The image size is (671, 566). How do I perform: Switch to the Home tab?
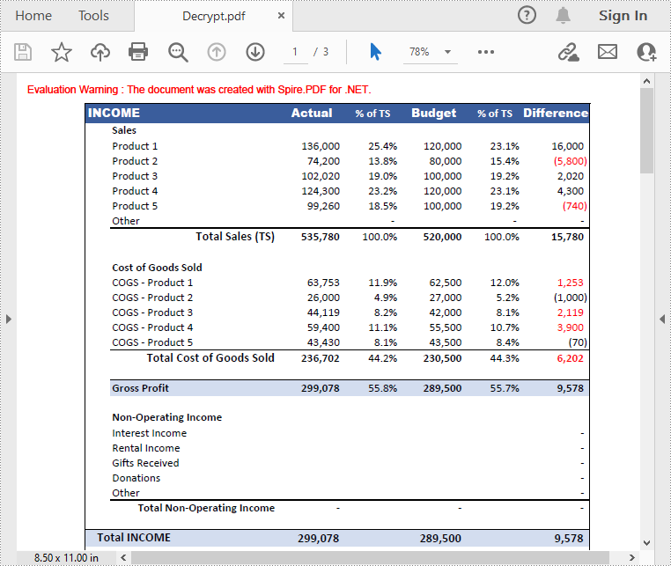[x=33, y=16]
